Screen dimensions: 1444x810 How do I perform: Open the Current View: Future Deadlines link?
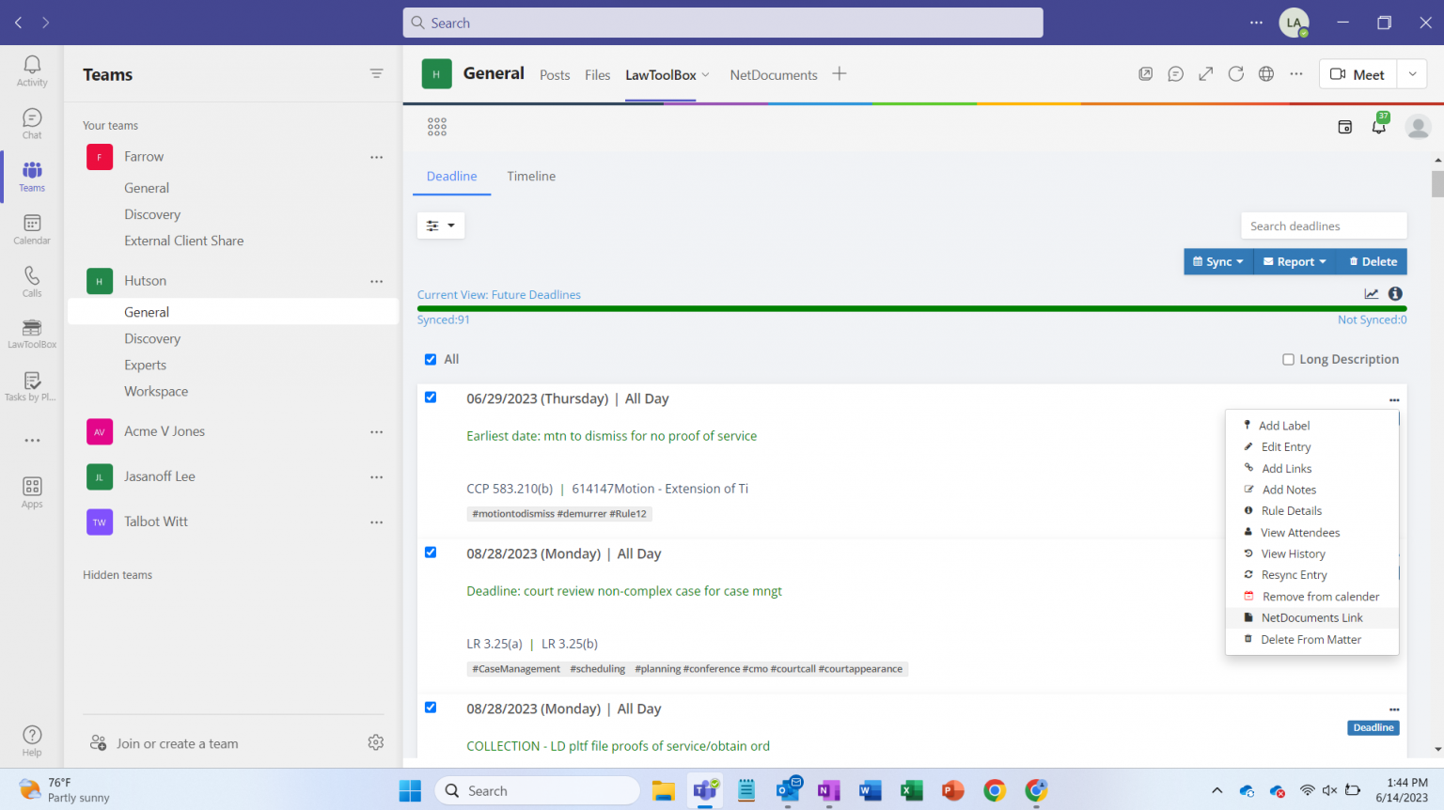click(499, 294)
